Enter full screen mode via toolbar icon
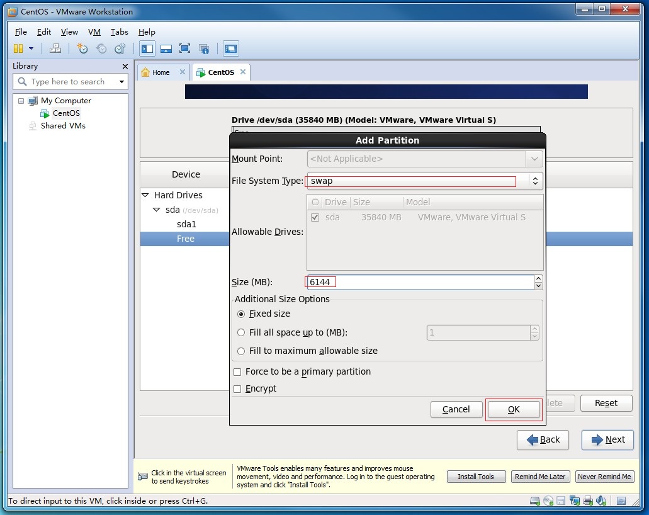649x515 pixels. tap(184, 48)
